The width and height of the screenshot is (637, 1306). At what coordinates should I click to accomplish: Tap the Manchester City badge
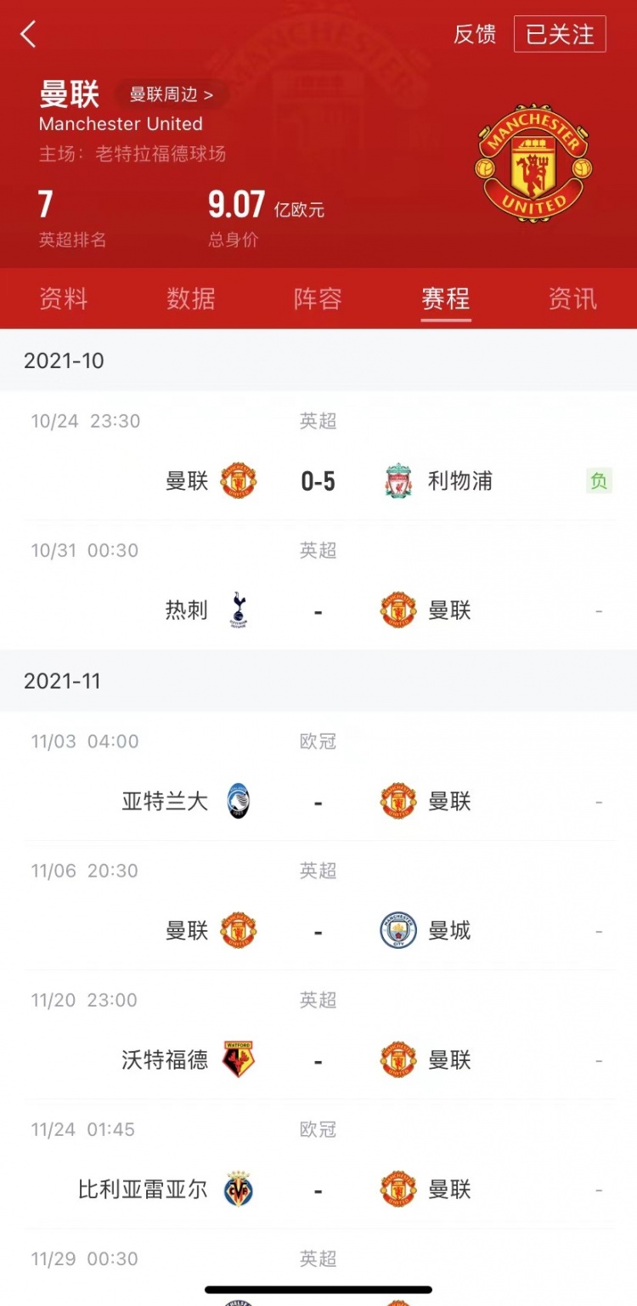(397, 931)
